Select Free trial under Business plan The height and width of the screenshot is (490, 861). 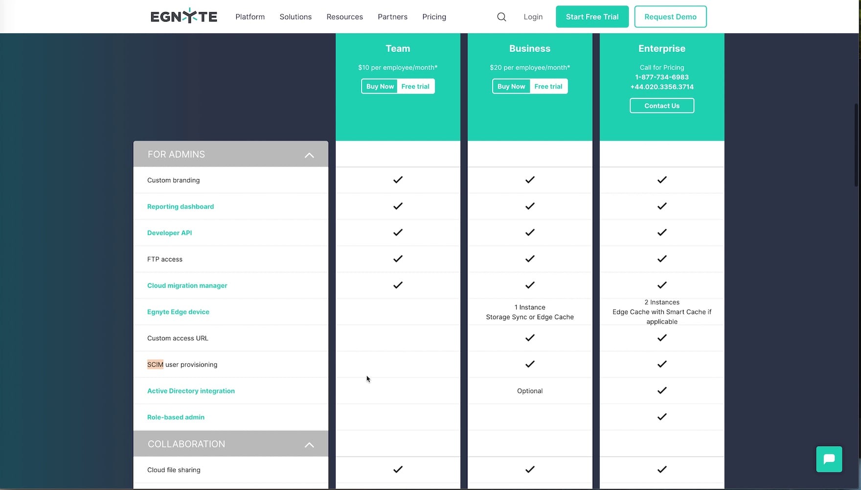[548, 86]
